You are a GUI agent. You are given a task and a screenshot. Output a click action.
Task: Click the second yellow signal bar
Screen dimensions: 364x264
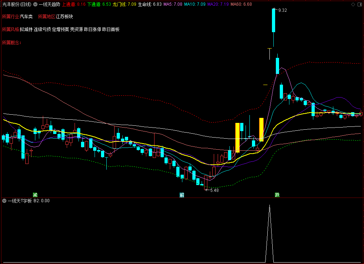(x=261, y=130)
